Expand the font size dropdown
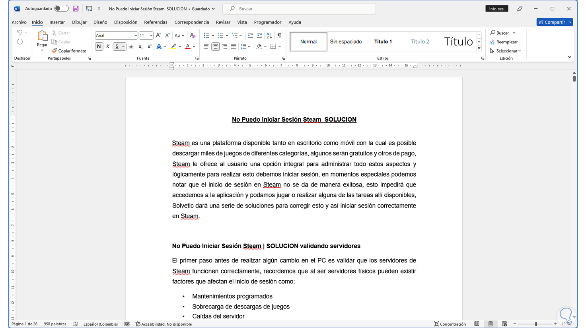586x328 pixels. (151, 36)
